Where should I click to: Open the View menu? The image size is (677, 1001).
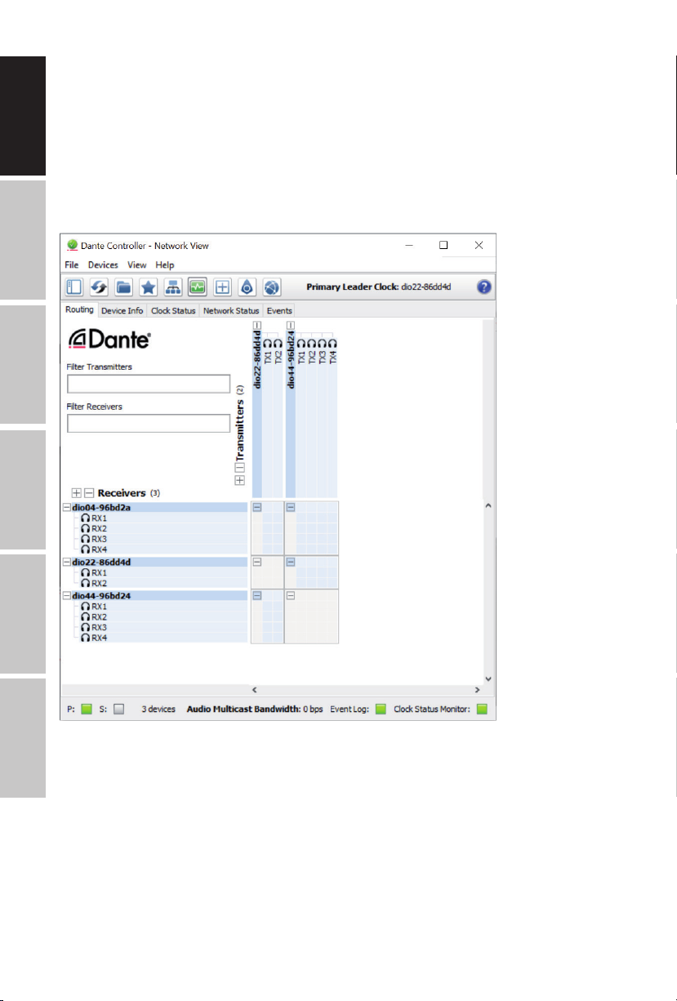pyautogui.click(x=137, y=265)
